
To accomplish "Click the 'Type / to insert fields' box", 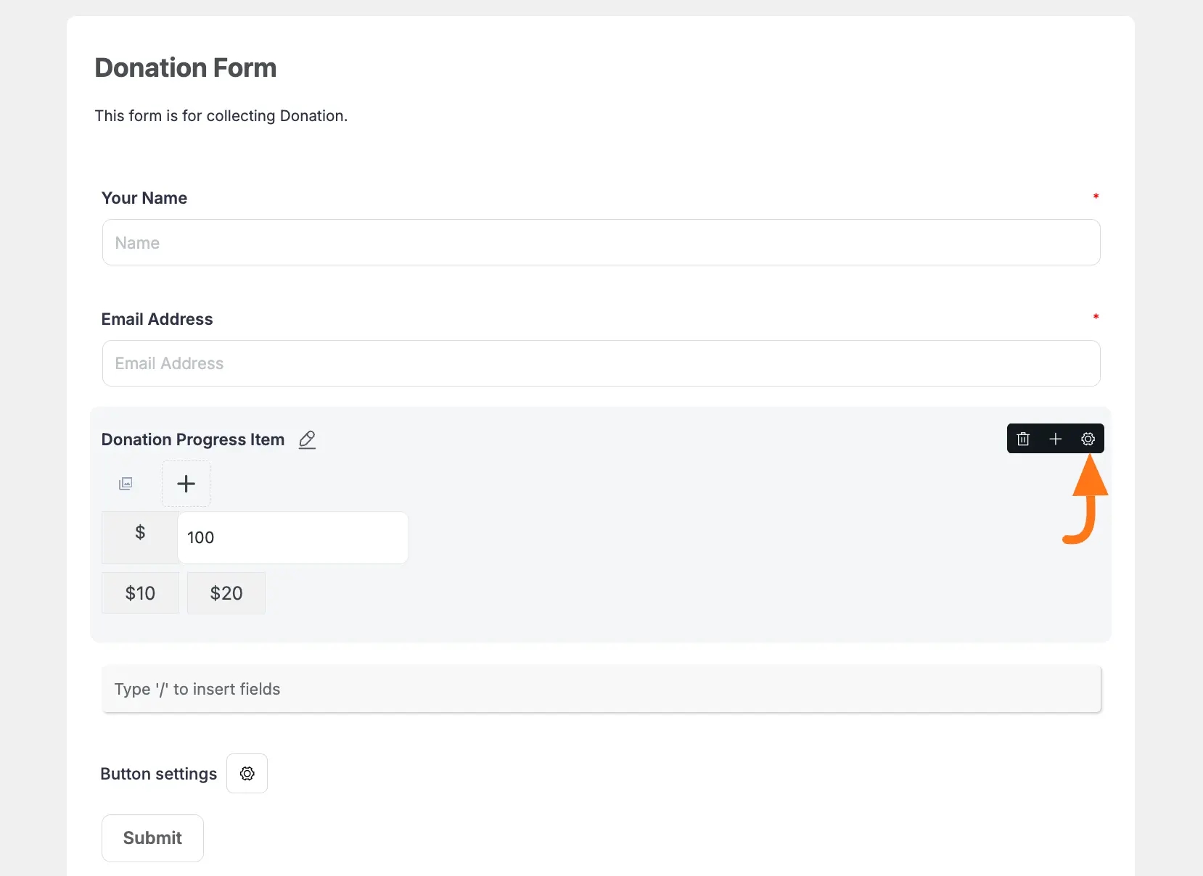I will click(601, 689).
